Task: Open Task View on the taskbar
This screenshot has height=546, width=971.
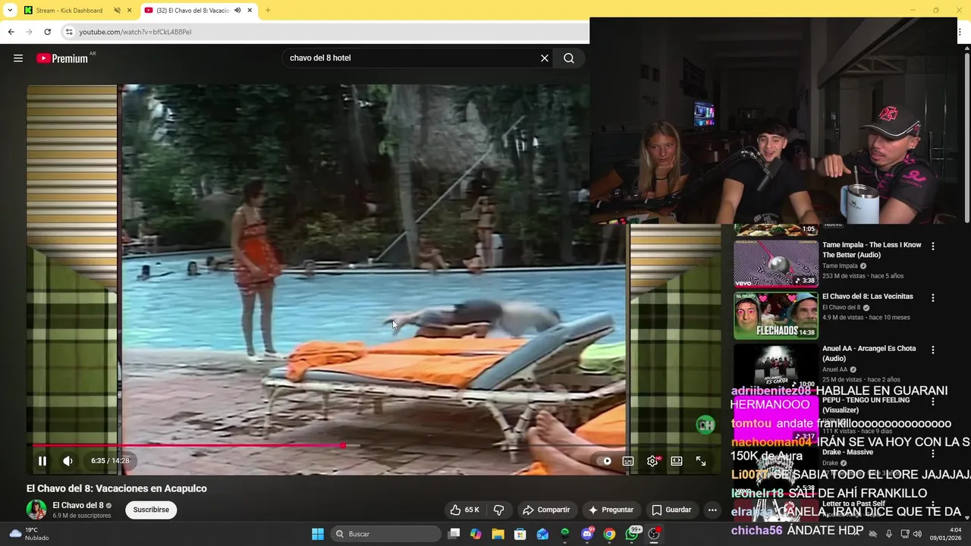Action: point(454,534)
